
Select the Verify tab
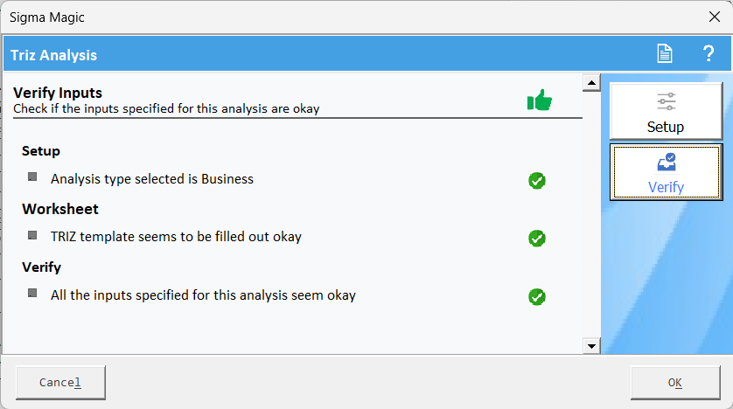pos(667,172)
